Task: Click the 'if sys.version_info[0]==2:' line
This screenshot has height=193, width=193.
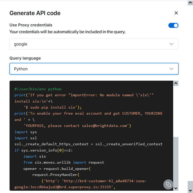Action: [43, 150]
